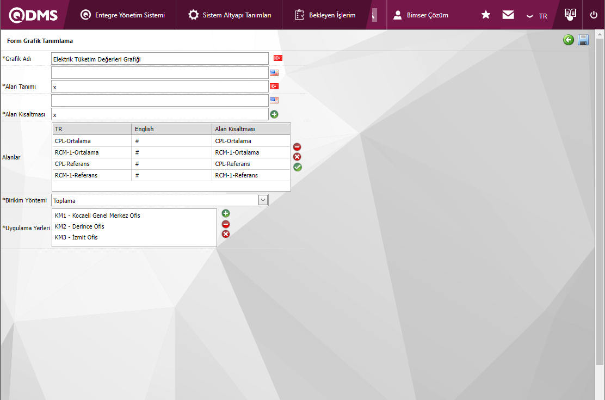
Task: Click Turkish flag next to Grafik Adı
Action: pos(278,58)
